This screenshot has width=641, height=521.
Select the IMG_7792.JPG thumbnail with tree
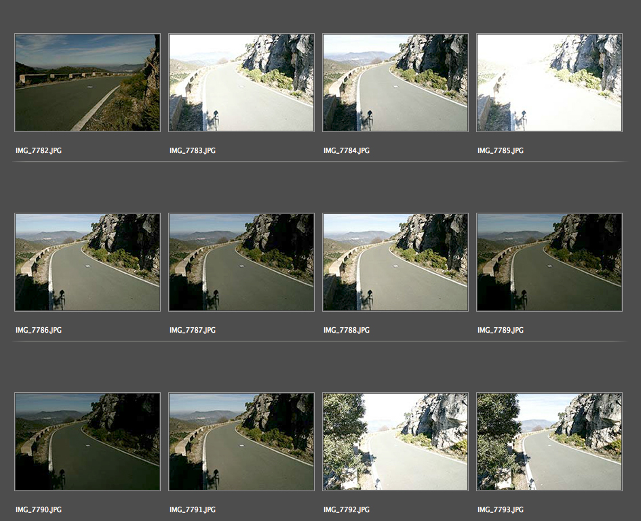click(395, 442)
